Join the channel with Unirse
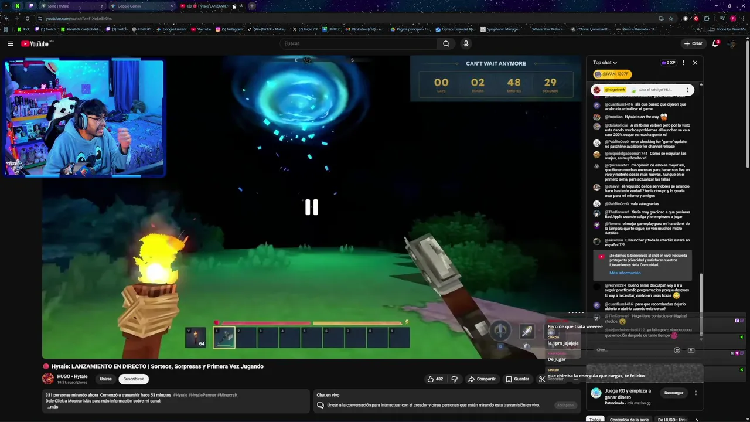The height and width of the screenshot is (422, 750). click(105, 379)
